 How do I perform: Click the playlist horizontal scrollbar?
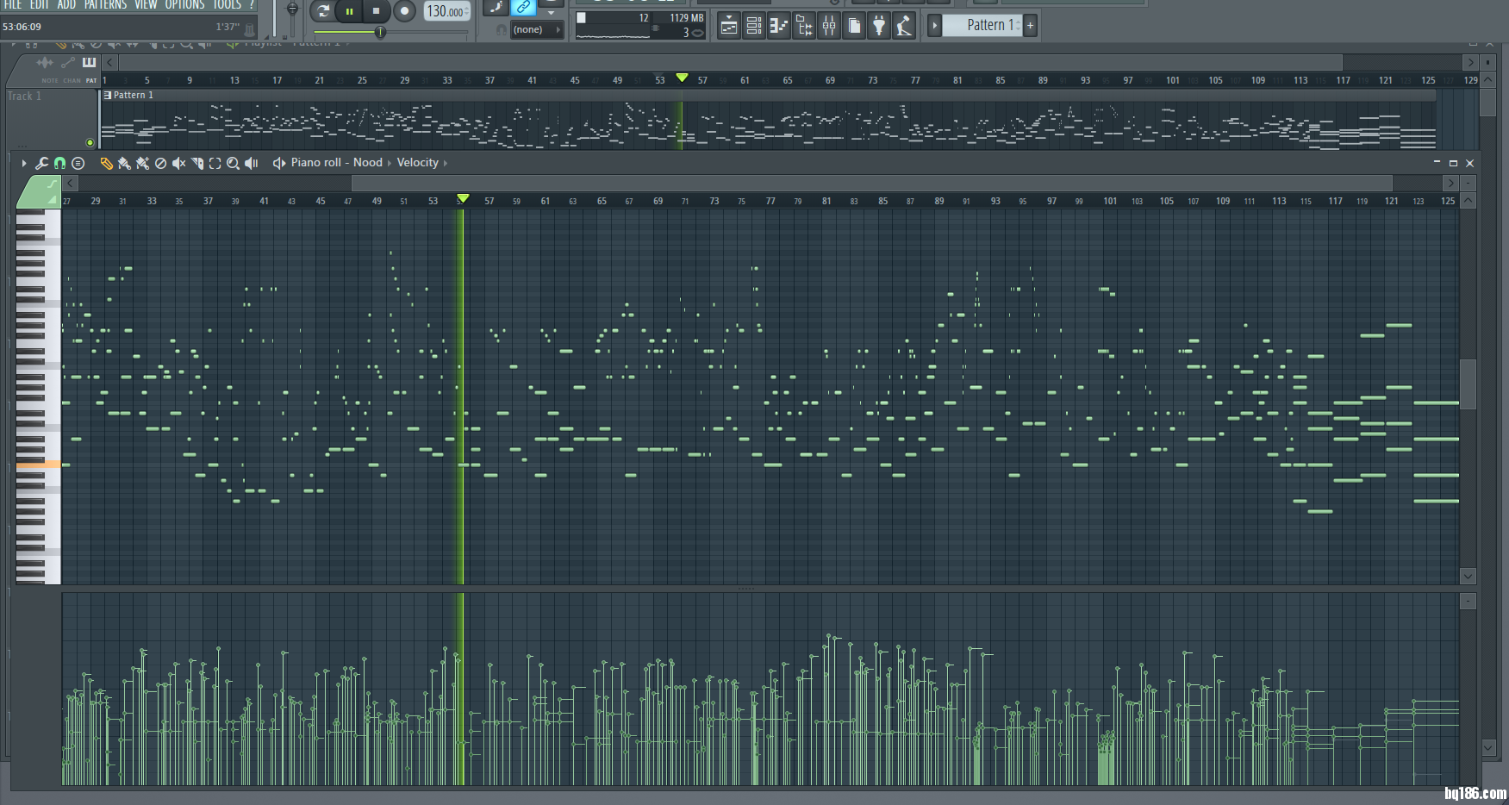point(731,62)
